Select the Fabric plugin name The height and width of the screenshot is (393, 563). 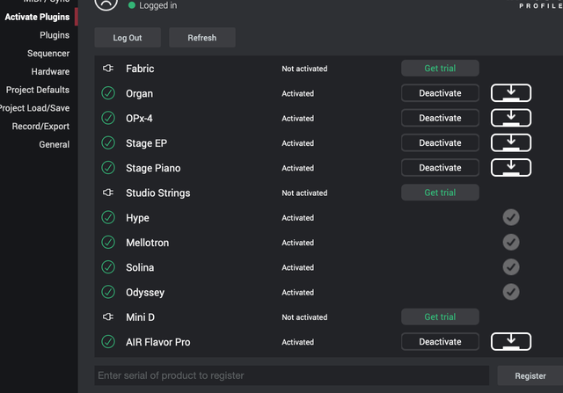pos(140,69)
